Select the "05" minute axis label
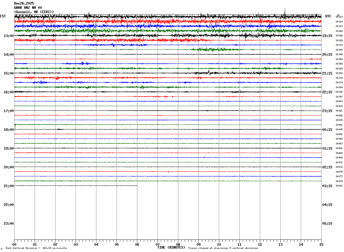 tap(117, 245)
